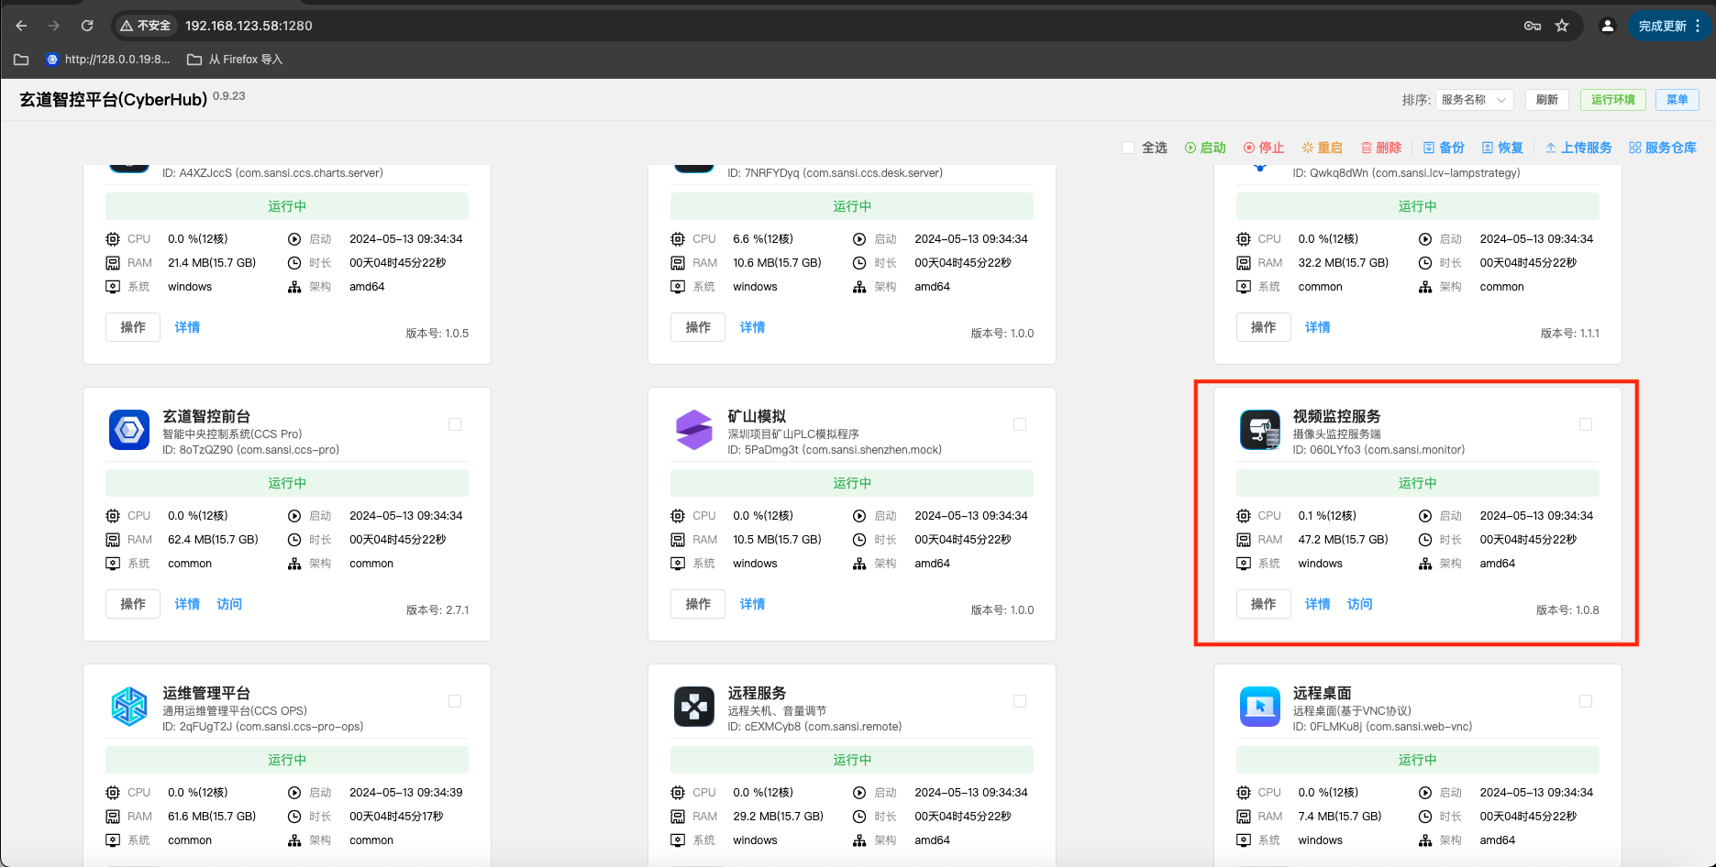Reload the page with the browser refresh icon
The height and width of the screenshot is (867, 1716).
point(87,26)
